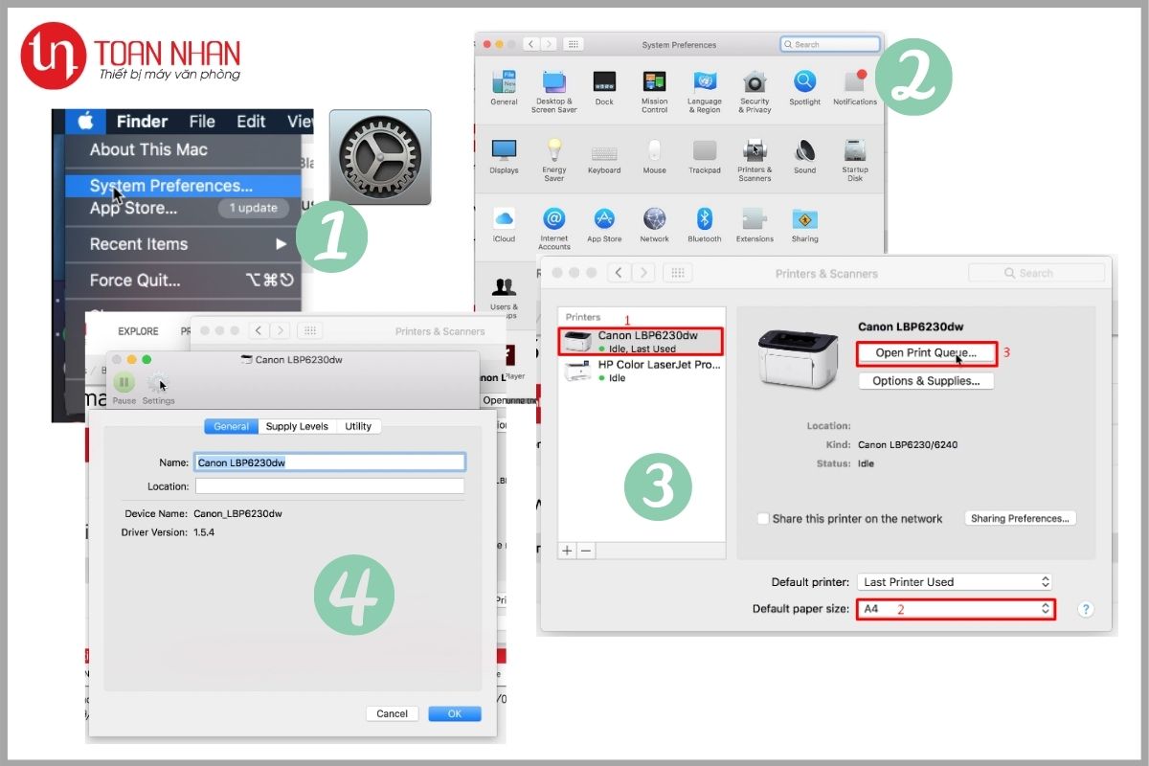Image resolution: width=1149 pixels, height=766 pixels.
Task: Switch to the General tab
Action: click(231, 426)
